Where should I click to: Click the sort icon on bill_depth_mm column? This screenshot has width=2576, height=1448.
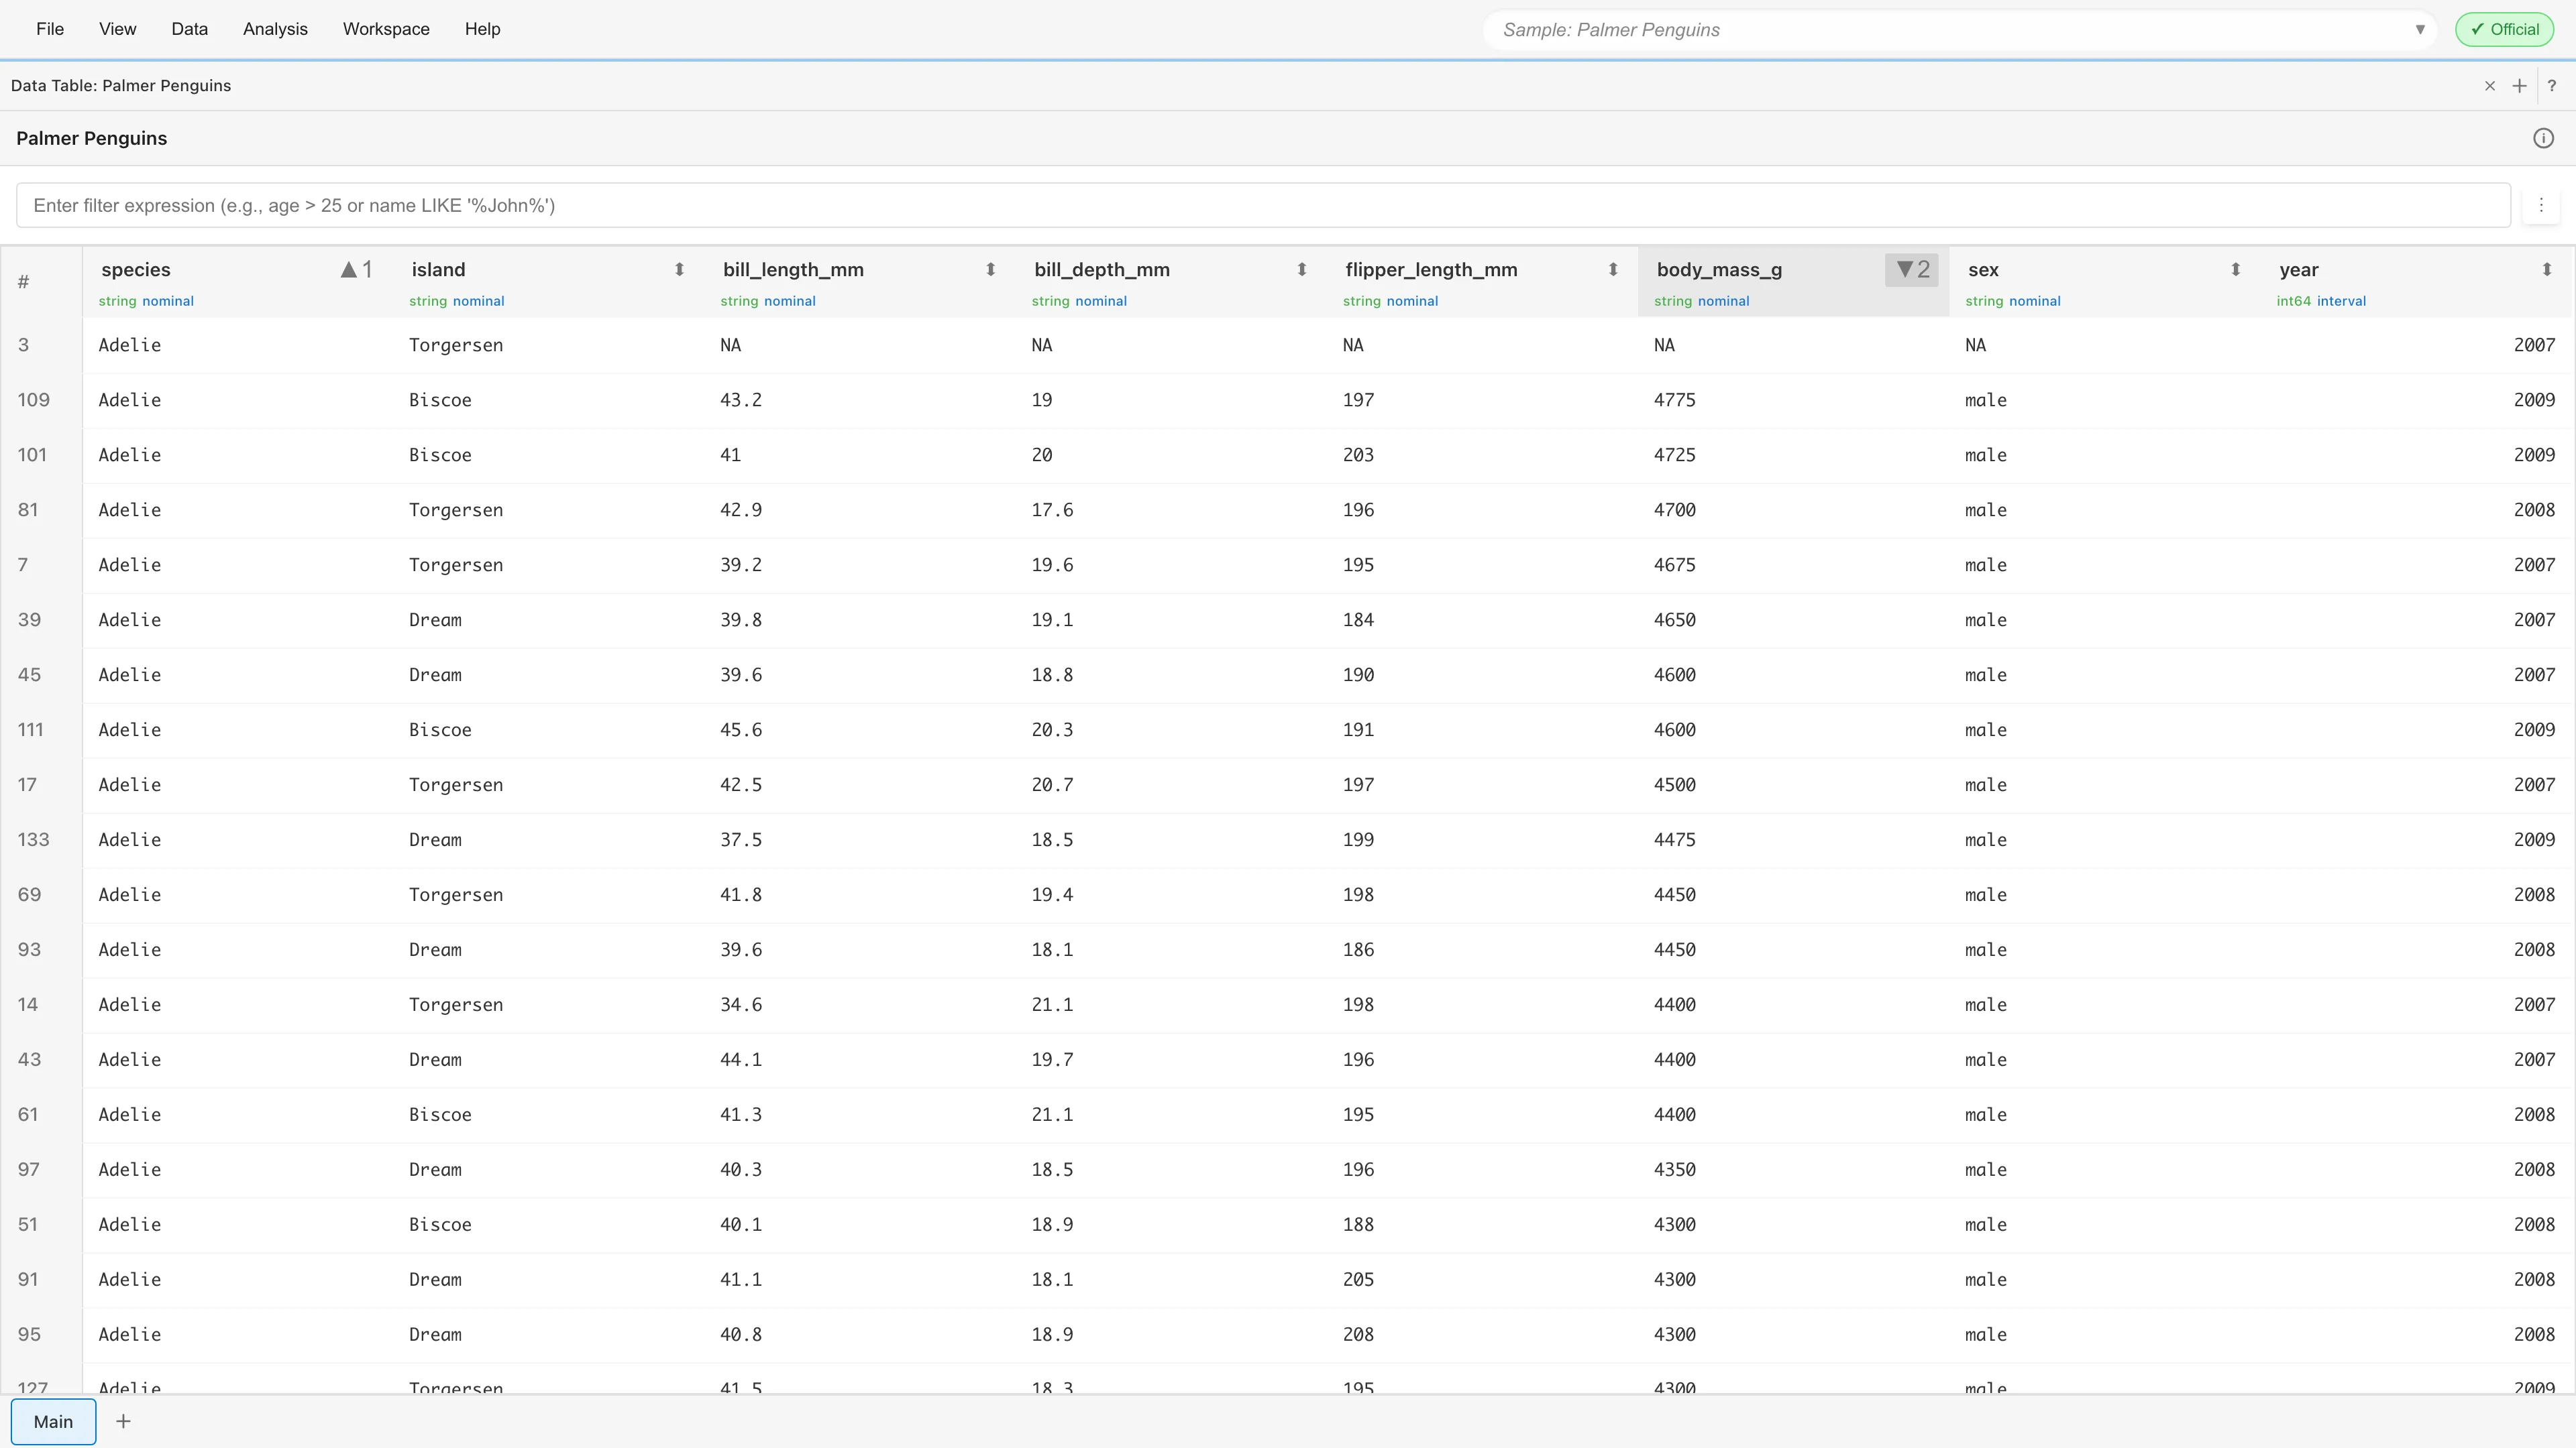(x=1301, y=269)
